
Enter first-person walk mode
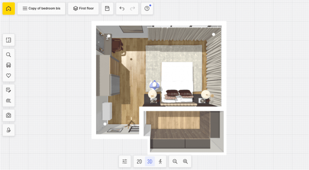click(160, 161)
